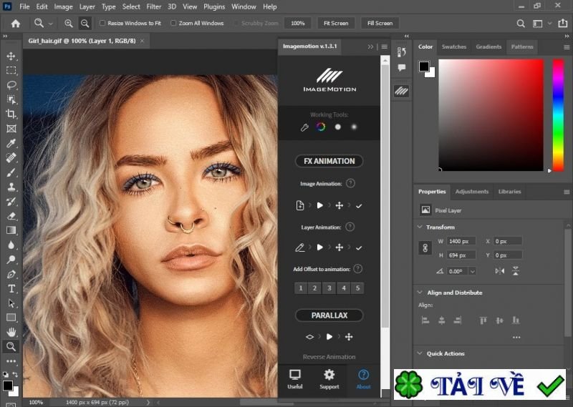Select the Lasso tool
This screenshot has width=573, height=407.
click(x=11, y=84)
